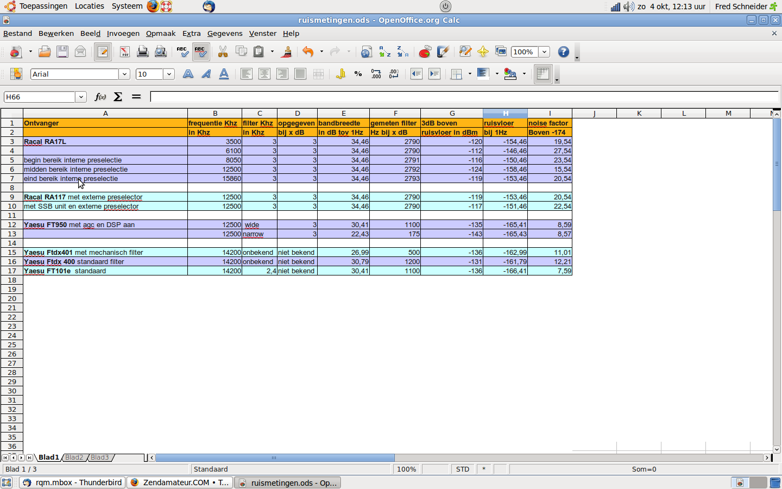
Task: Open the Opmaak menu
Action: 161,33
